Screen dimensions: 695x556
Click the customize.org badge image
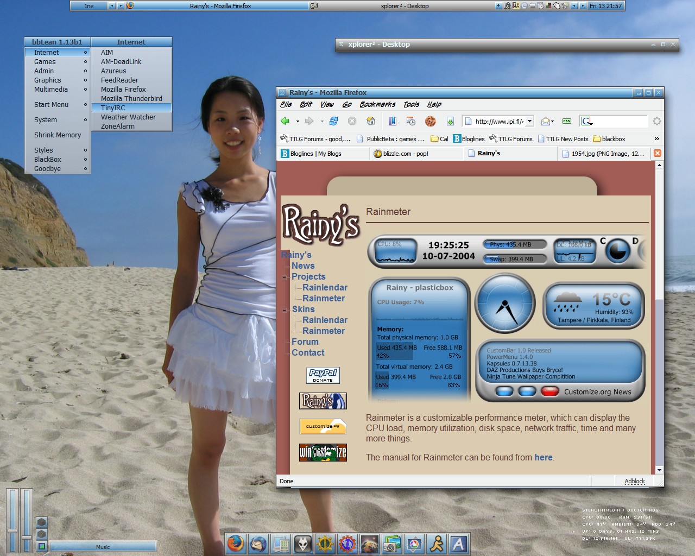click(x=323, y=426)
